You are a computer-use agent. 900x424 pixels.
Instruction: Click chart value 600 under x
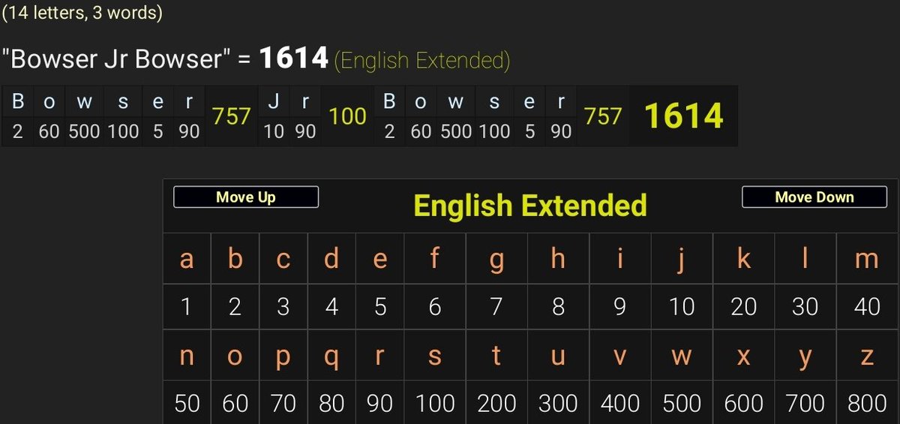click(x=743, y=403)
